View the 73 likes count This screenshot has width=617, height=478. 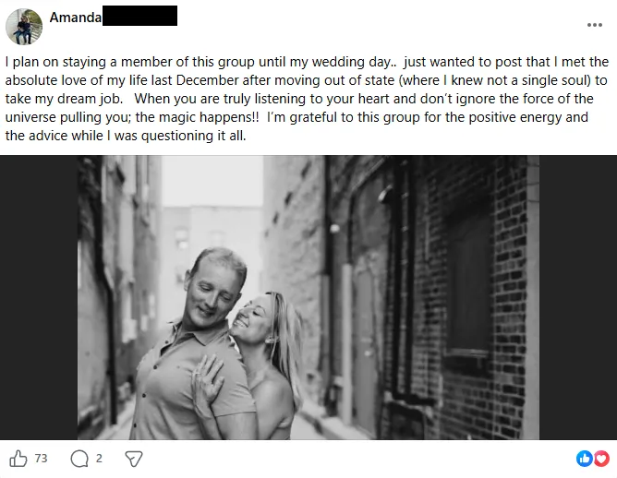(x=41, y=459)
